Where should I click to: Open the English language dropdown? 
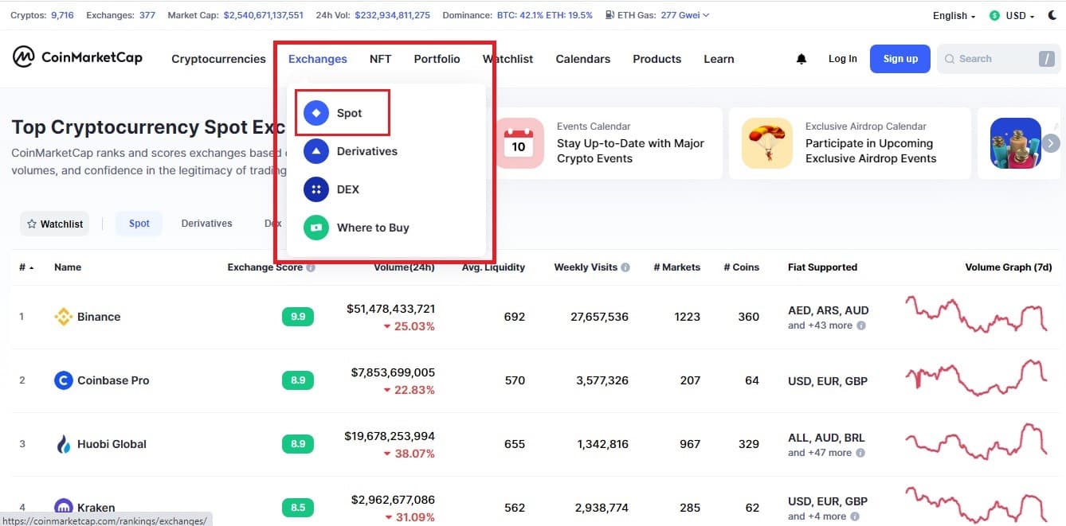click(954, 15)
